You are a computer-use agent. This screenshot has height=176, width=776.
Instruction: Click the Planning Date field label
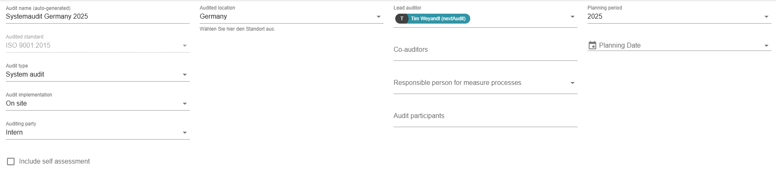tap(619, 46)
